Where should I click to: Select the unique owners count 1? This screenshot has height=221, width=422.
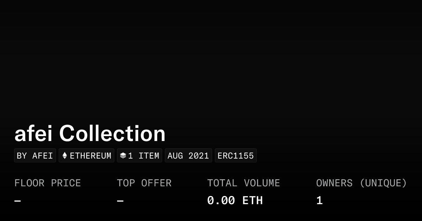tap(319, 200)
